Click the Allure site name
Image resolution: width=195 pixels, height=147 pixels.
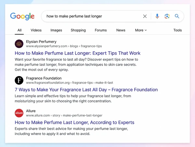[31, 111]
